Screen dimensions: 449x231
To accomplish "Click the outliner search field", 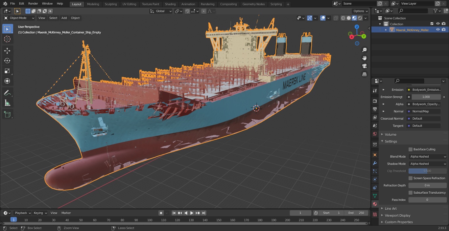I will (413, 11).
